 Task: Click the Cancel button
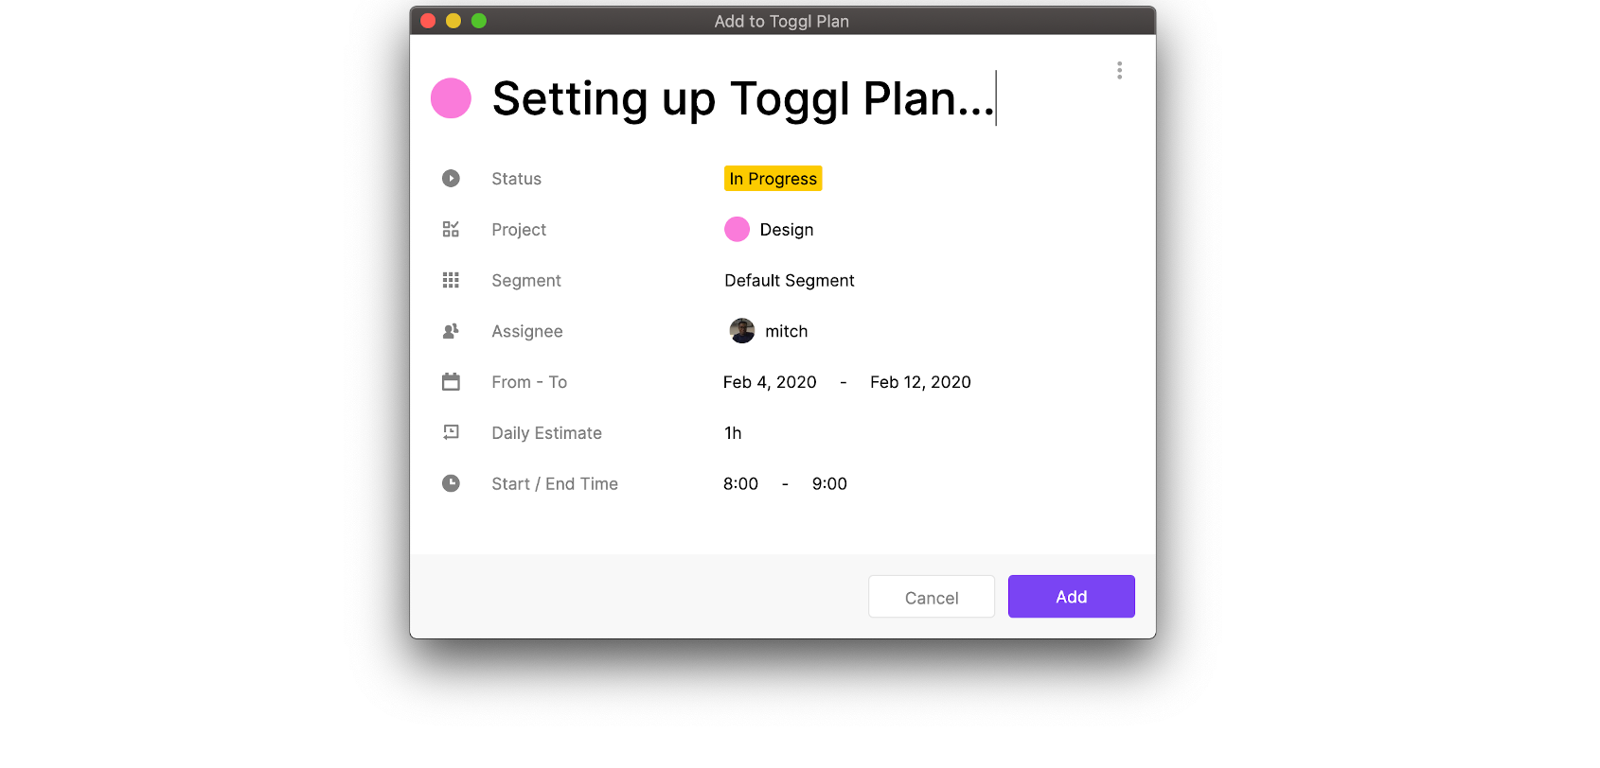931,596
